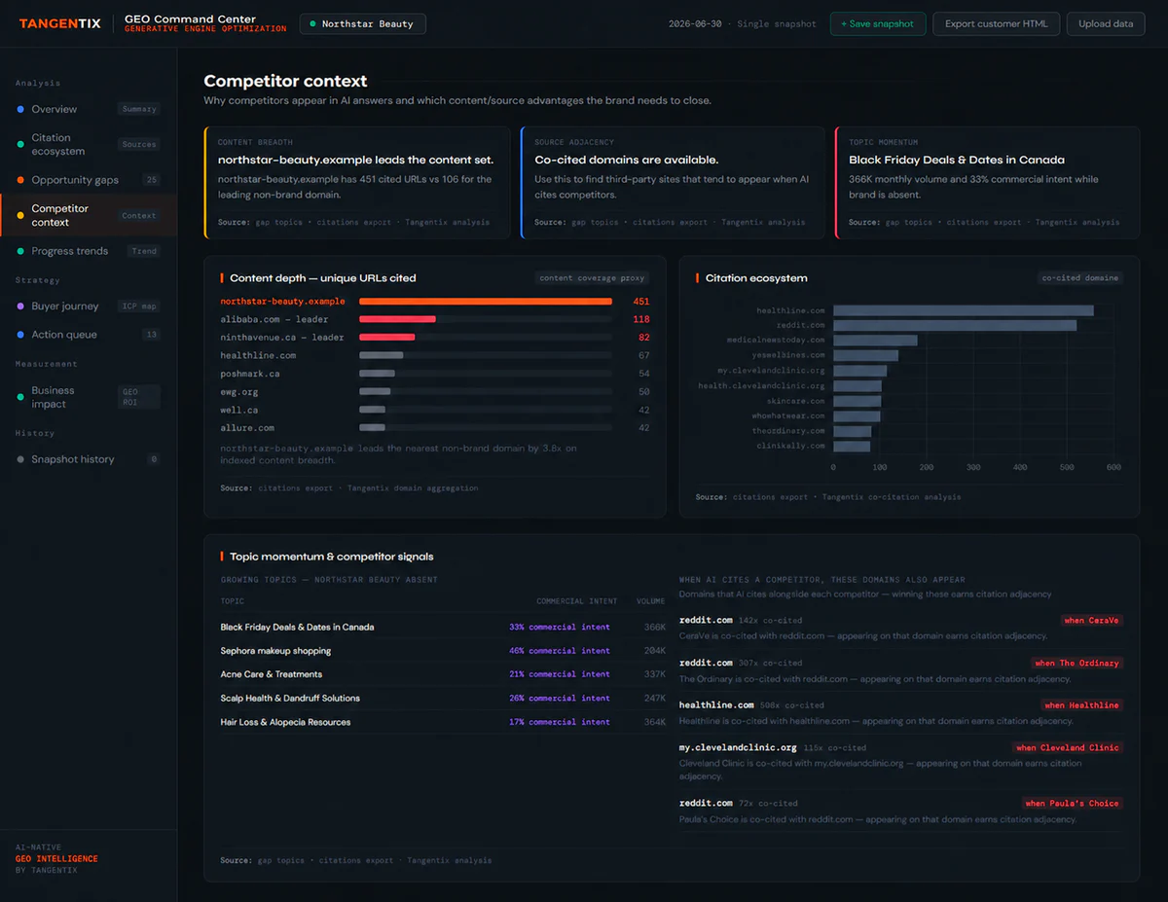Click allure.com row label
The height and width of the screenshot is (902, 1168).
coord(247,427)
